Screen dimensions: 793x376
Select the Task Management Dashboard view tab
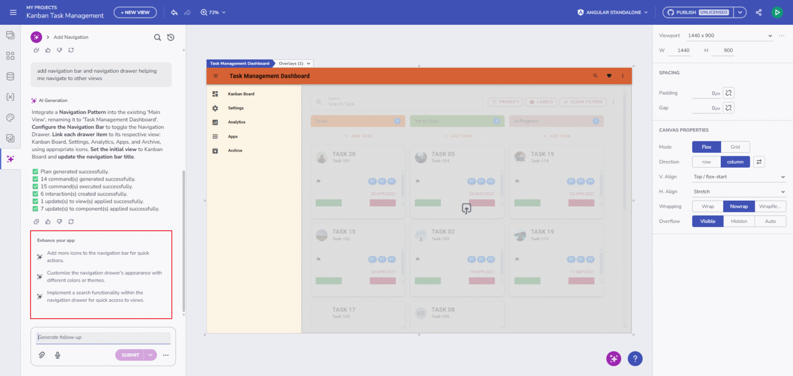[x=240, y=63]
